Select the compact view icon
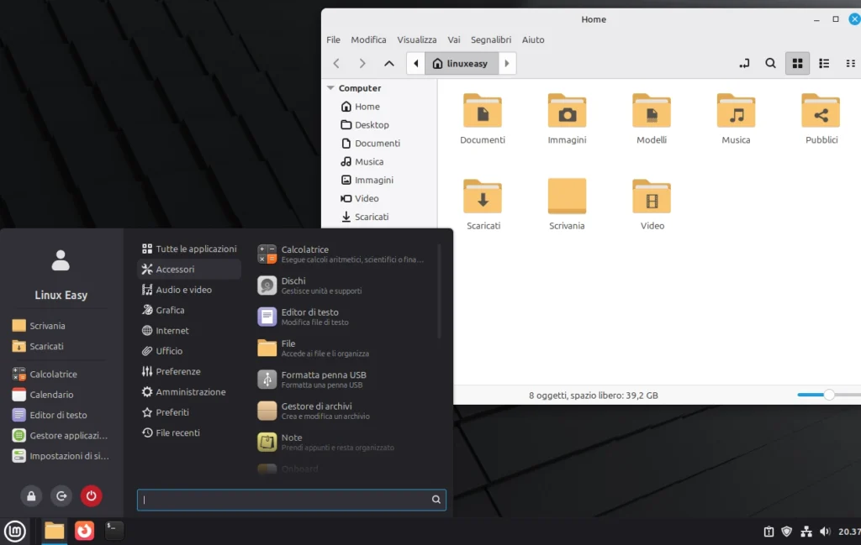861x545 pixels. 851,63
